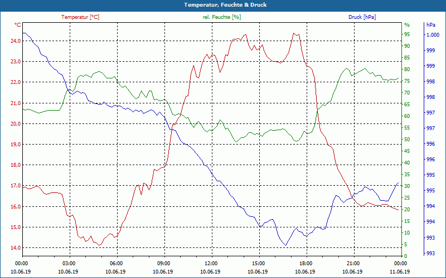Image resolution: width=446 pixels, height=278 pixels.
Task: Click the 80 humidity axis label
Action: [407, 69]
